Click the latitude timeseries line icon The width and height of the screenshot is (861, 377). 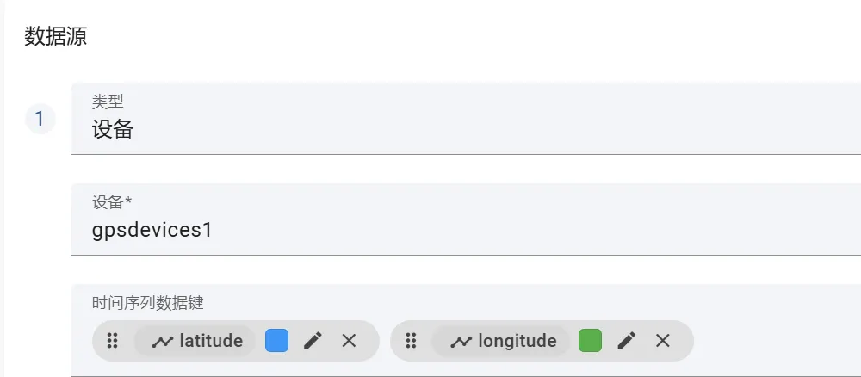(162, 342)
